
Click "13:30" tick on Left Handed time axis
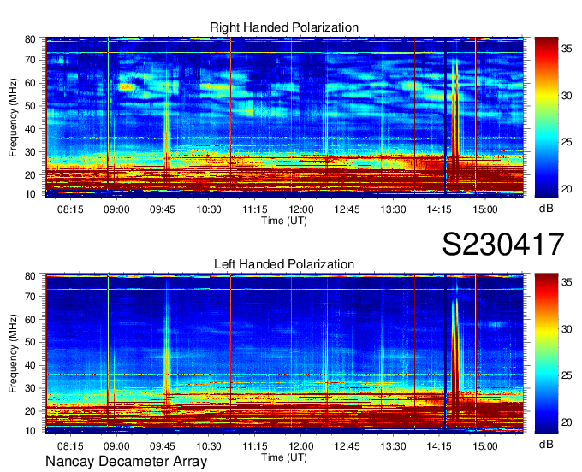click(x=393, y=446)
